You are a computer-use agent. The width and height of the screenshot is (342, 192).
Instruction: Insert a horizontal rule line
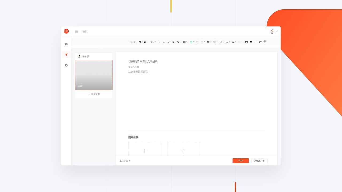[x=256, y=42]
